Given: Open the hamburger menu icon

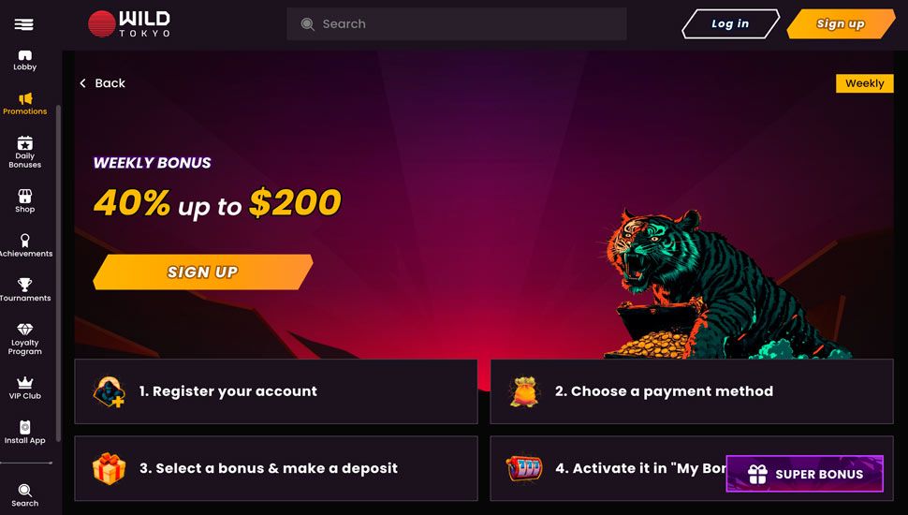Looking at the screenshot, I should [23, 24].
